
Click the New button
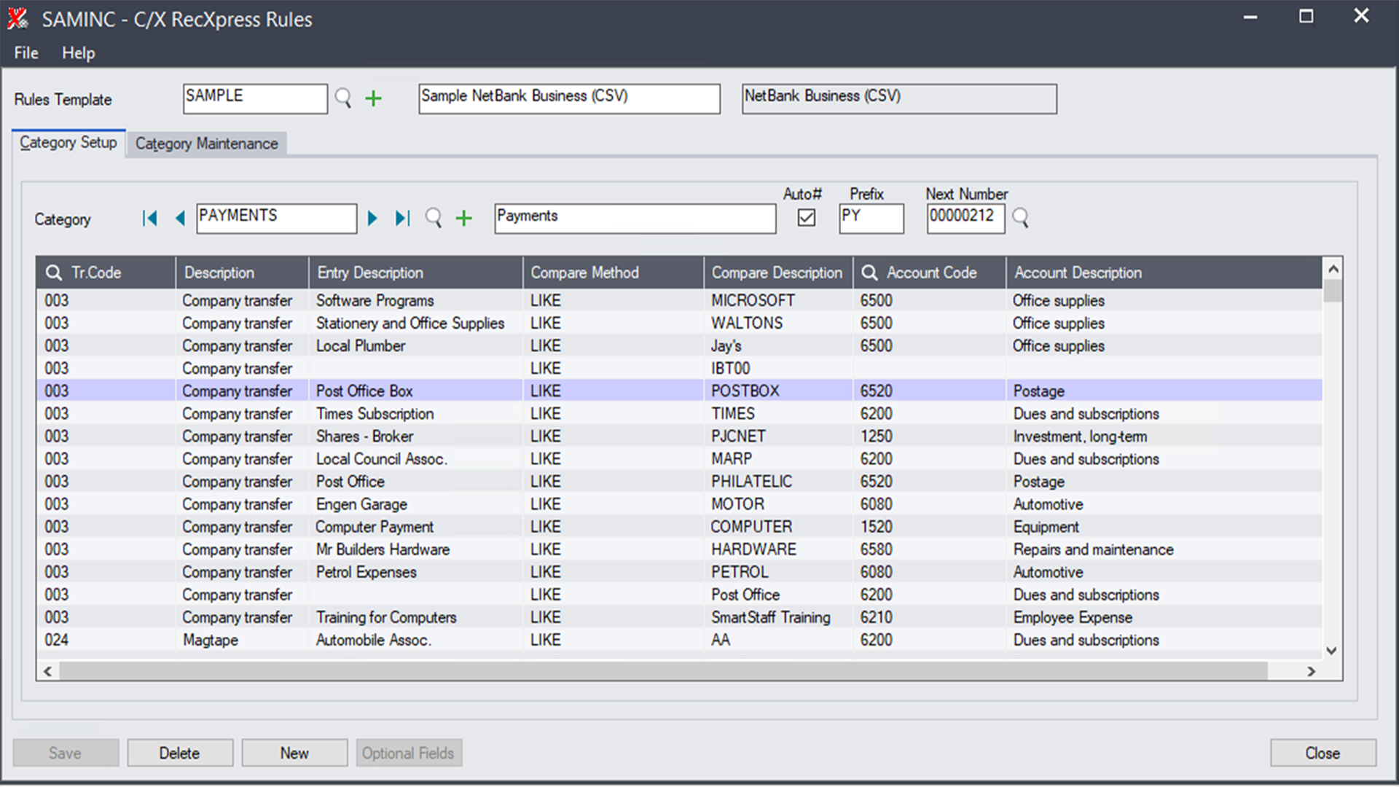click(294, 753)
